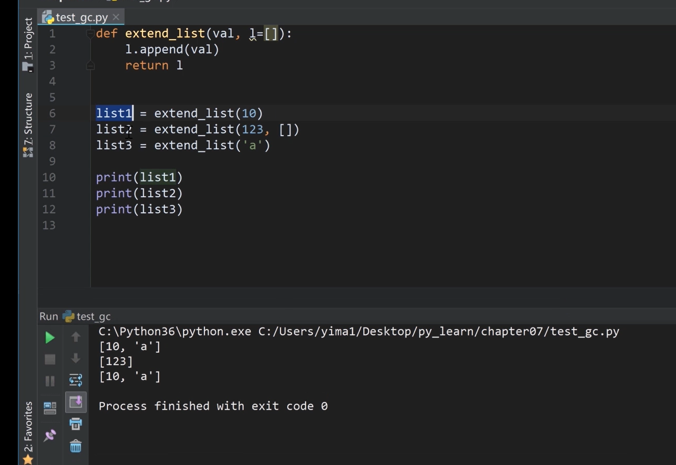Click 'extend_list(123, [])' on line 7
676x465 pixels.
click(x=227, y=130)
